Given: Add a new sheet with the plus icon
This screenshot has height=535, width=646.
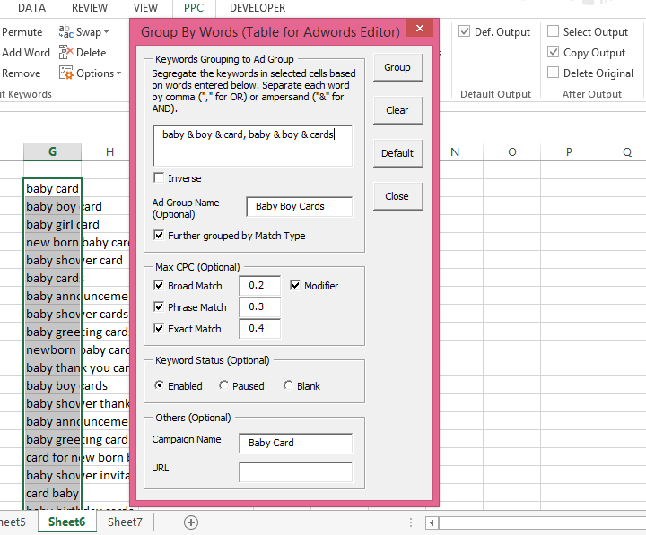Looking at the screenshot, I should tap(191, 522).
